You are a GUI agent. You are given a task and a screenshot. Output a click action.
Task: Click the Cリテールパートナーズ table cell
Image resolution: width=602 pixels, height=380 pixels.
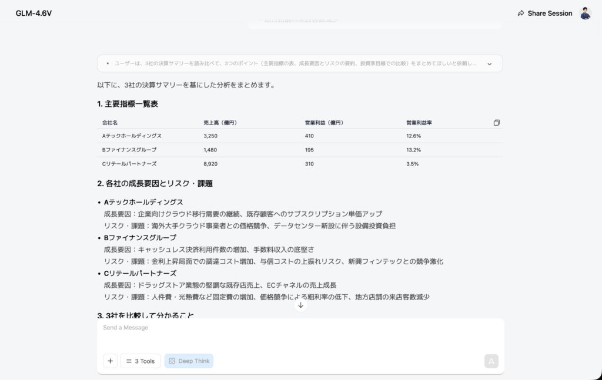point(129,164)
